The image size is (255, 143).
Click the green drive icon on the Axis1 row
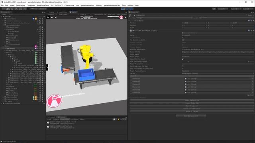(35, 53)
